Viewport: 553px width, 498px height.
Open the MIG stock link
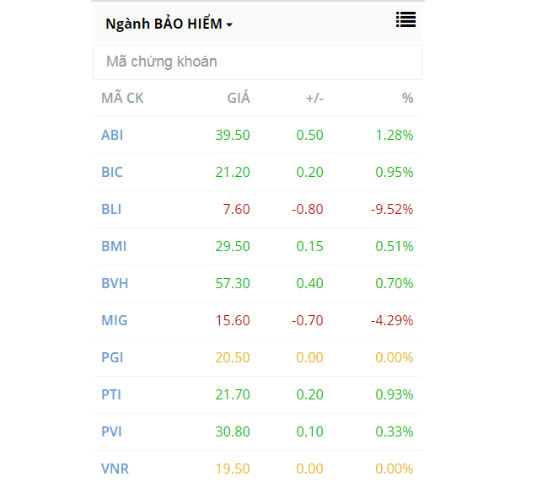pyautogui.click(x=114, y=320)
